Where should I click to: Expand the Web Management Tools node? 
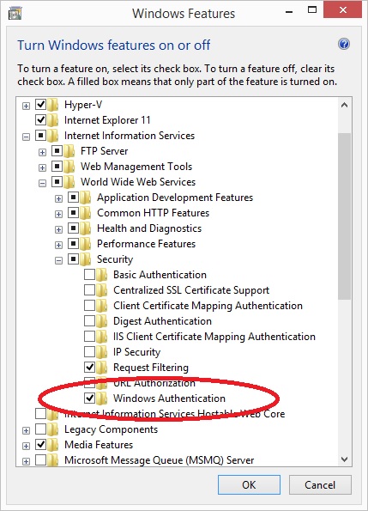pos(42,167)
